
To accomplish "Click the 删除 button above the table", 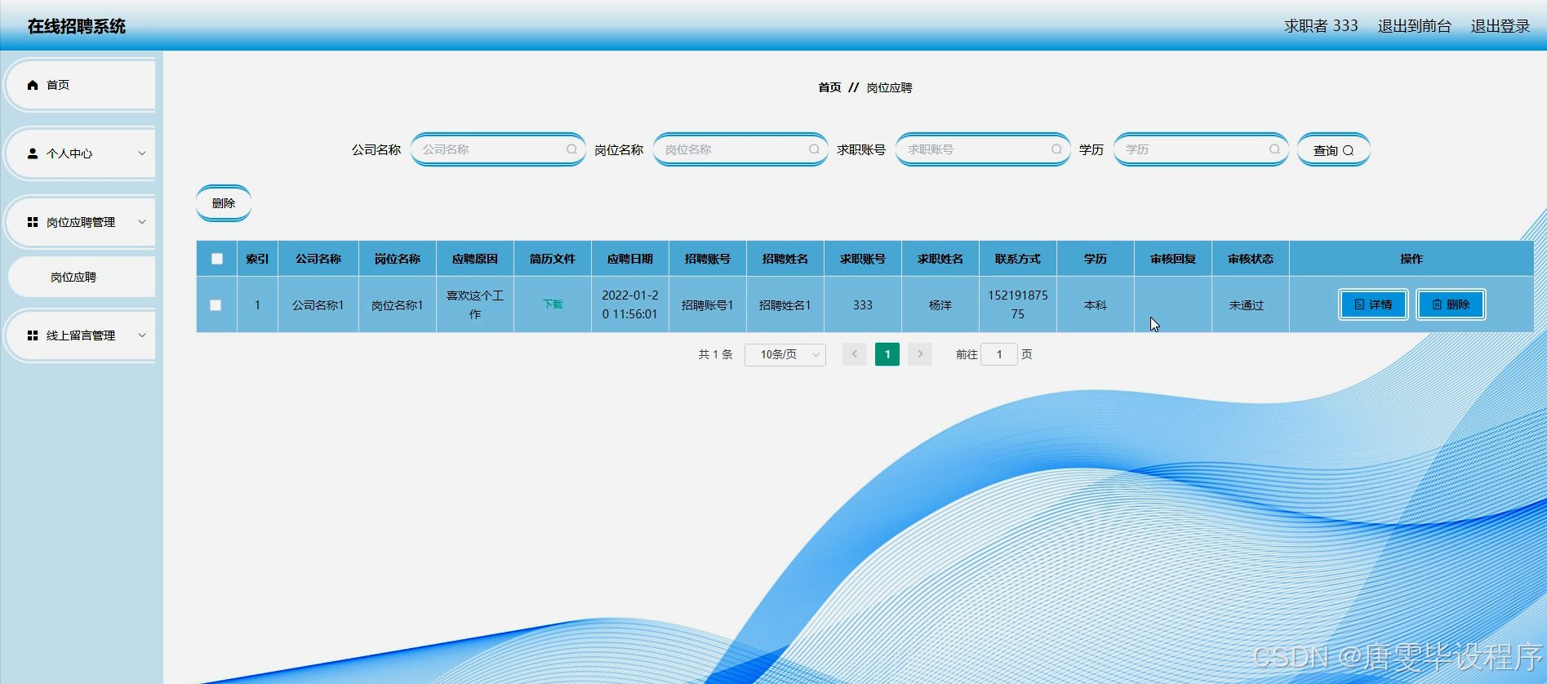I will (224, 203).
